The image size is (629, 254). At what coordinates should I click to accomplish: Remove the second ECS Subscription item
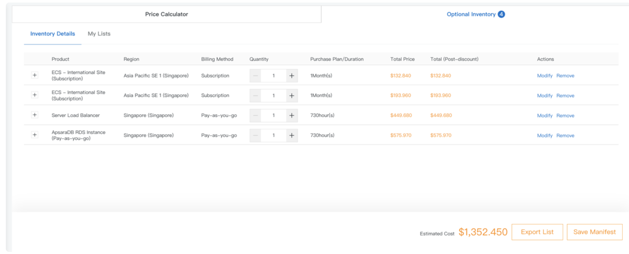[x=565, y=95]
